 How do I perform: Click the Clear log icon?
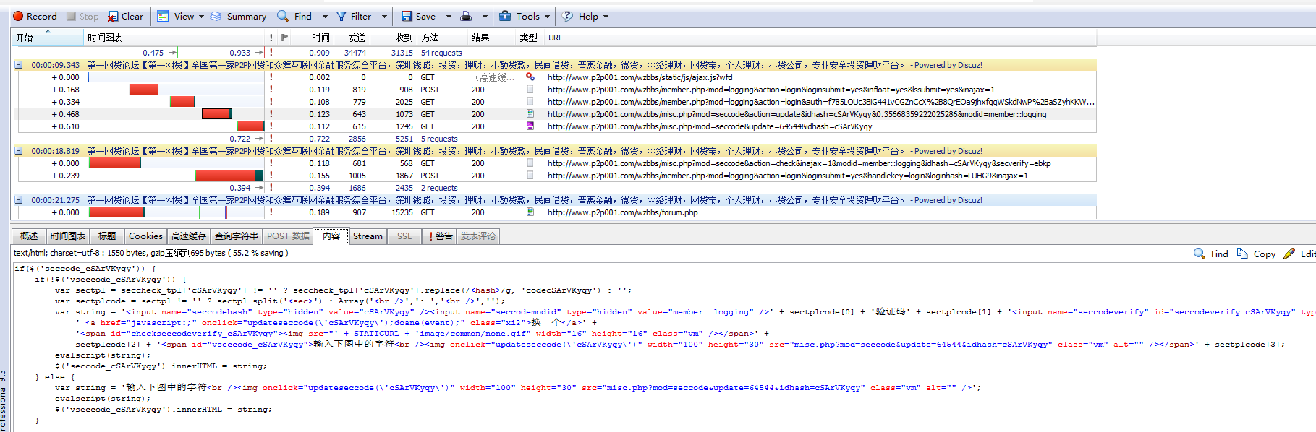tap(113, 16)
